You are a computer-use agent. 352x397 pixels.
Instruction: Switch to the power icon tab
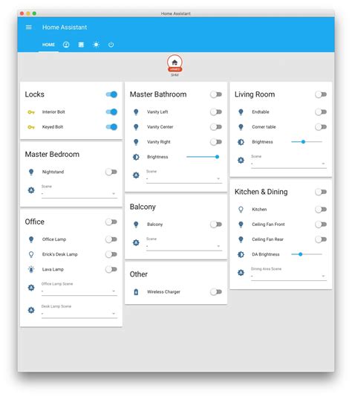(111, 45)
